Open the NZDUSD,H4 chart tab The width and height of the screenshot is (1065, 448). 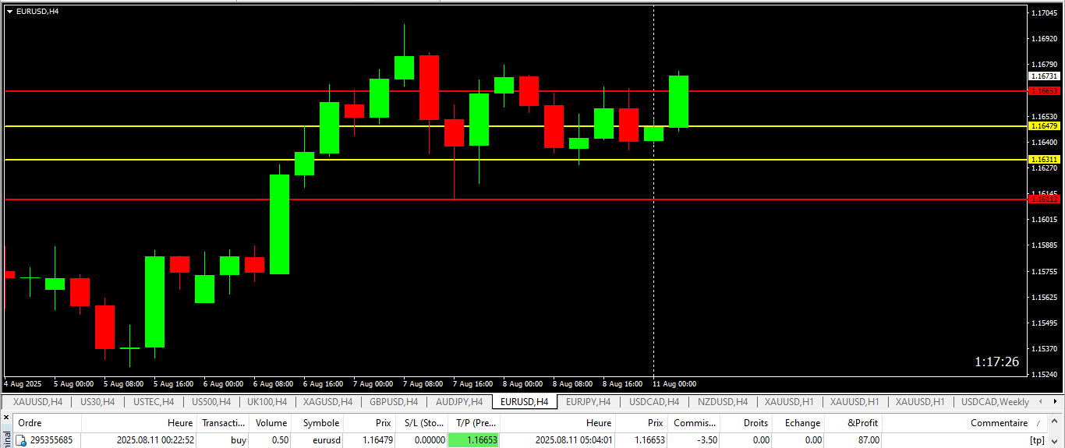(723, 402)
